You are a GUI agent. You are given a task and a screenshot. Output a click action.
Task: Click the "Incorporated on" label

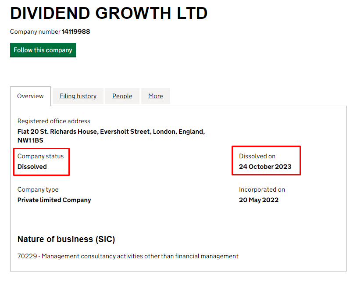[x=262, y=189]
